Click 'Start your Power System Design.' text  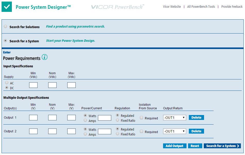71,41
